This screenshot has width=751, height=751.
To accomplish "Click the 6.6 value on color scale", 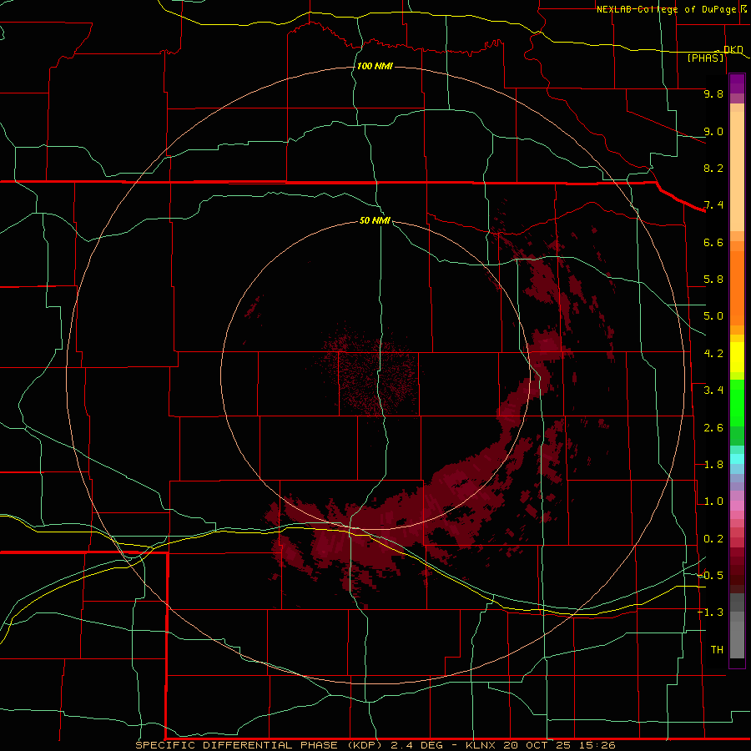I will coord(713,242).
